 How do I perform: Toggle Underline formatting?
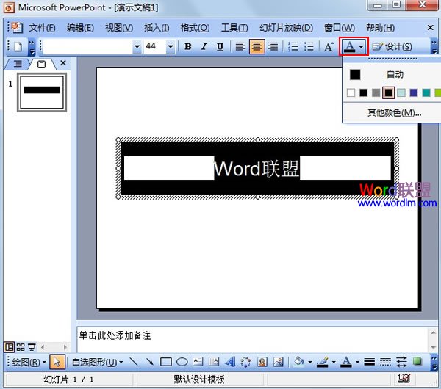(x=220, y=46)
